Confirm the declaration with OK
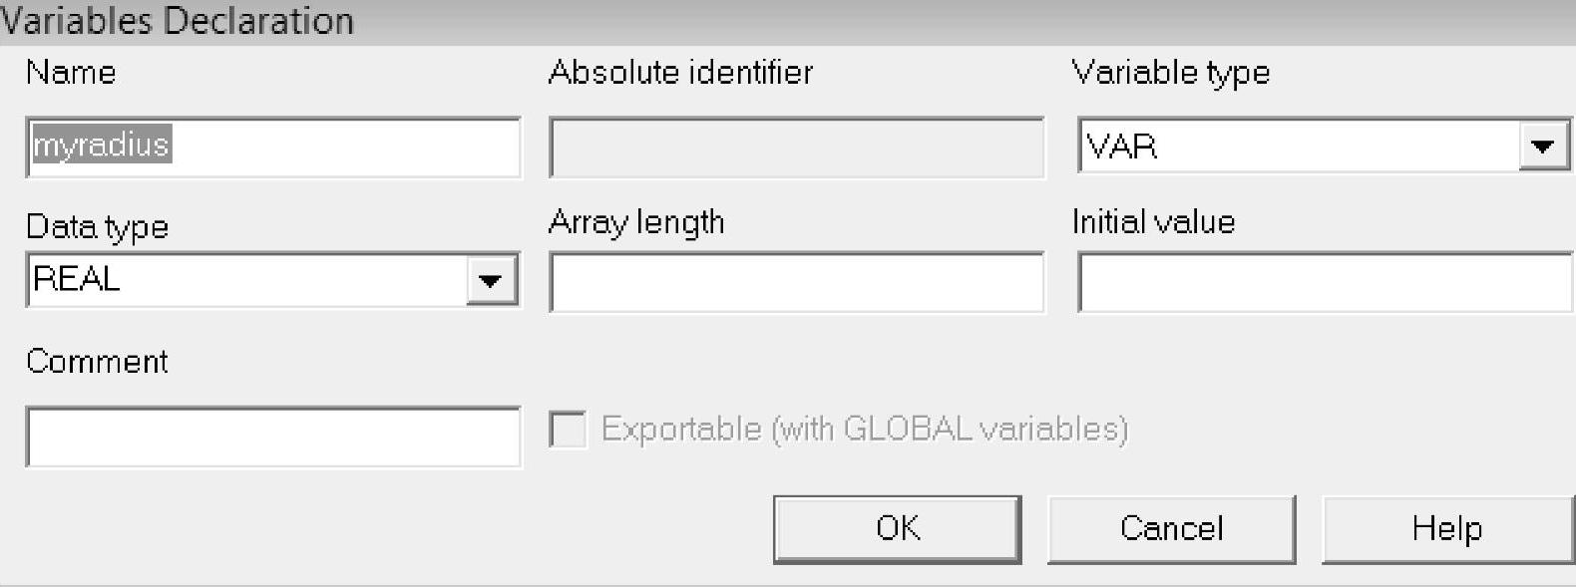The height and width of the screenshot is (587, 1576). point(897,528)
